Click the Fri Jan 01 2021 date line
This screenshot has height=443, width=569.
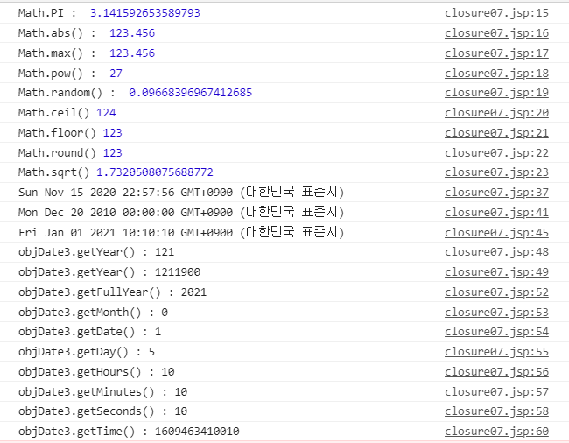(x=181, y=233)
